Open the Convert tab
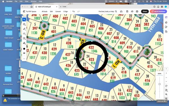 point(58,12)
